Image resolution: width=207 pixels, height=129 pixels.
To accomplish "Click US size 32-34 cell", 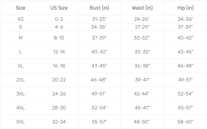I will (59, 122).
